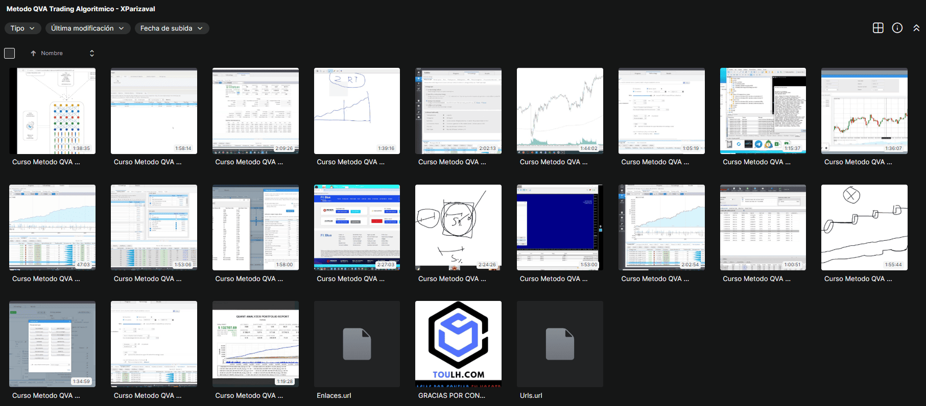Image resolution: width=926 pixels, height=406 pixels.
Task: Collapse header with double chevron icon
Action: pos(916,28)
